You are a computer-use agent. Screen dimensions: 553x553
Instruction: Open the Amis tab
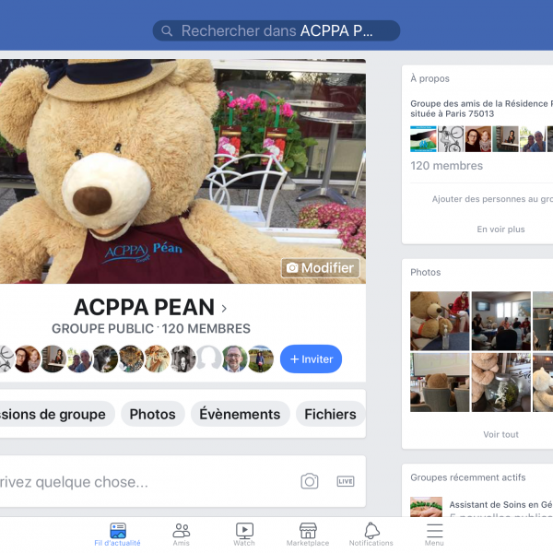click(x=182, y=535)
